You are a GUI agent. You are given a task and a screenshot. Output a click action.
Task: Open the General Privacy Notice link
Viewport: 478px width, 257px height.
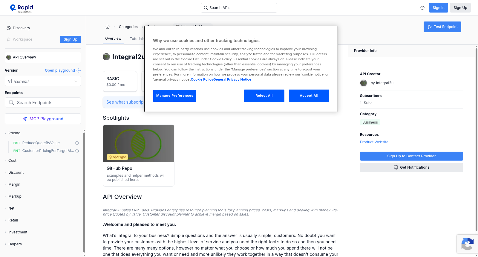(x=232, y=79)
